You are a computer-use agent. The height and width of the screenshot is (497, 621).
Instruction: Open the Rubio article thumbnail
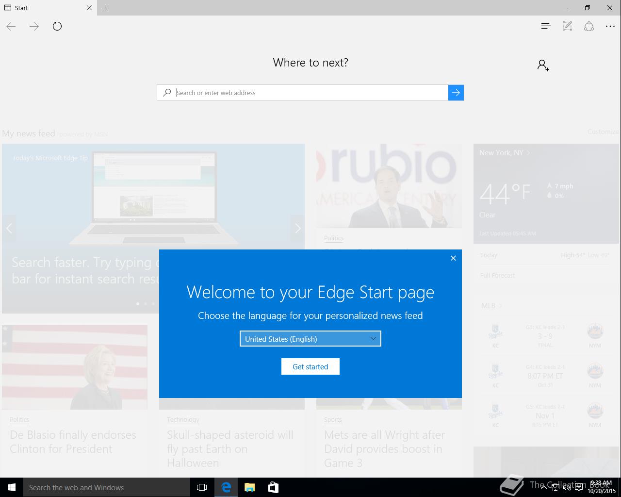(389, 186)
